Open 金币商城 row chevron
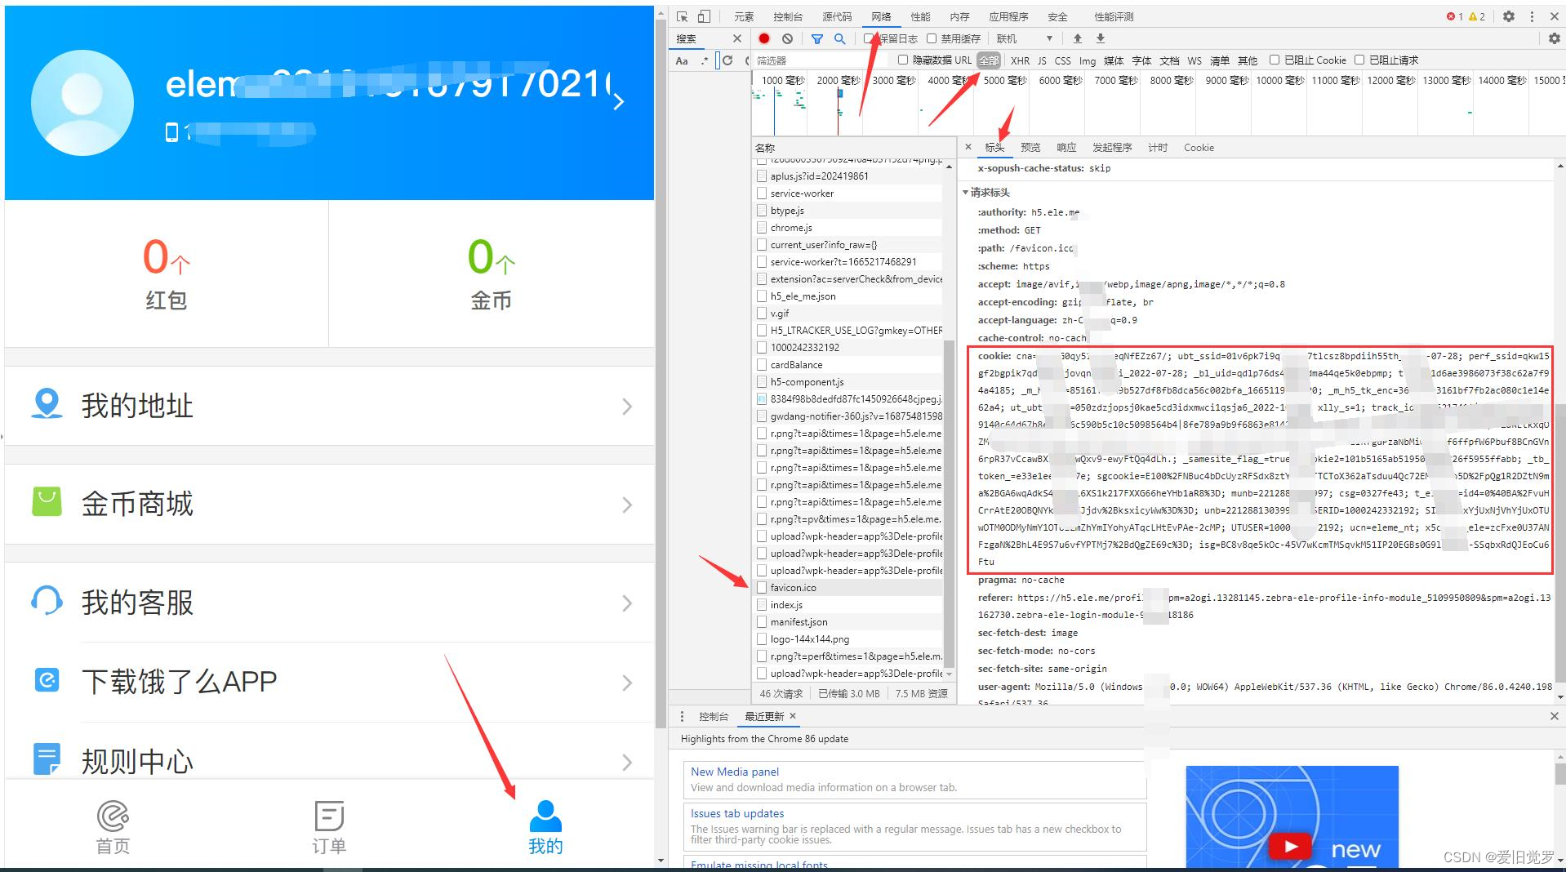The height and width of the screenshot is (872, 1566). point(627,505)
